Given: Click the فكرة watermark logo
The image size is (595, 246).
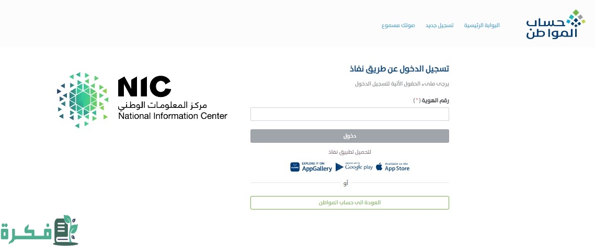Looking at the screenshot, I should click(x=40, y=230).
